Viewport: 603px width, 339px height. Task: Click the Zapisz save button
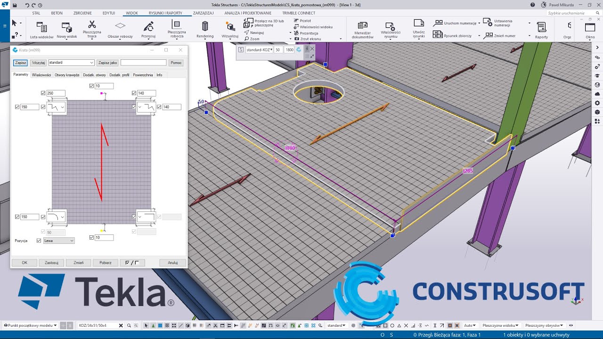click(20, 63)
